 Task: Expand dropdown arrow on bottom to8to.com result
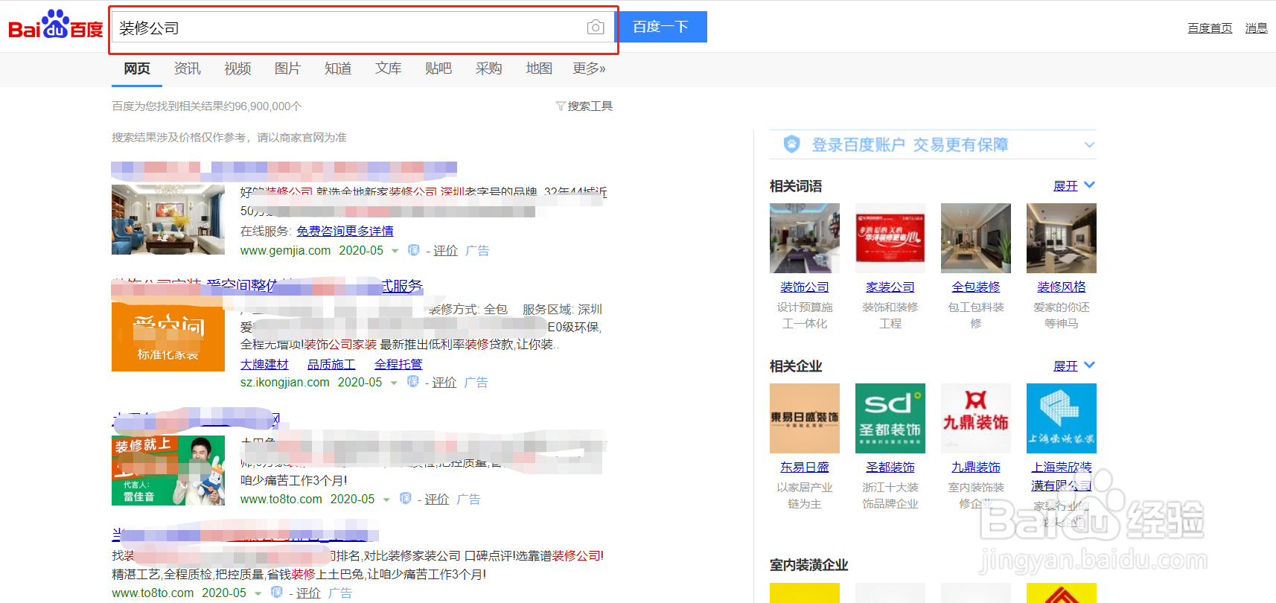258,594
